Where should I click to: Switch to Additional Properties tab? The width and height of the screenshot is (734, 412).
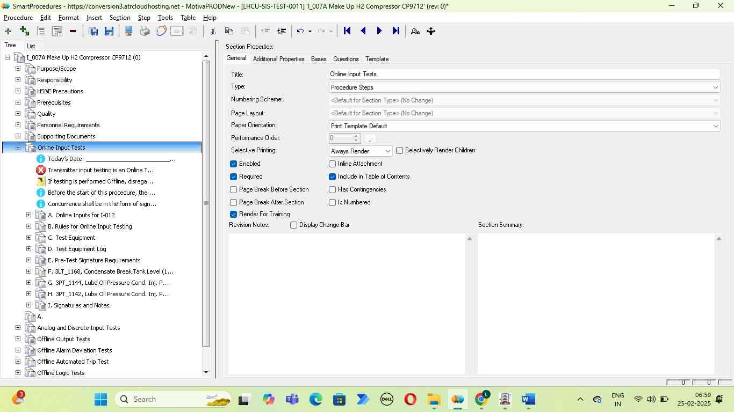[278, 59]
